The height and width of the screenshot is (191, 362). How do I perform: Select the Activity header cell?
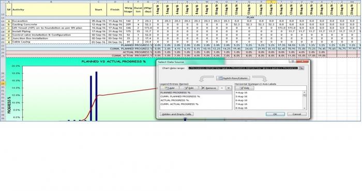click(x=51, y=10)
